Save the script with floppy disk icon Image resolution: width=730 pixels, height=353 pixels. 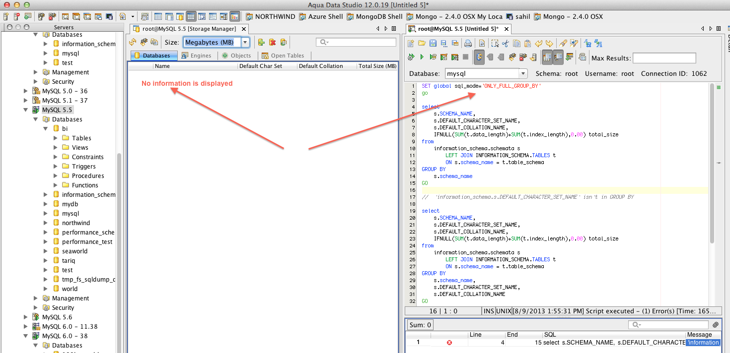pos(433,43)
